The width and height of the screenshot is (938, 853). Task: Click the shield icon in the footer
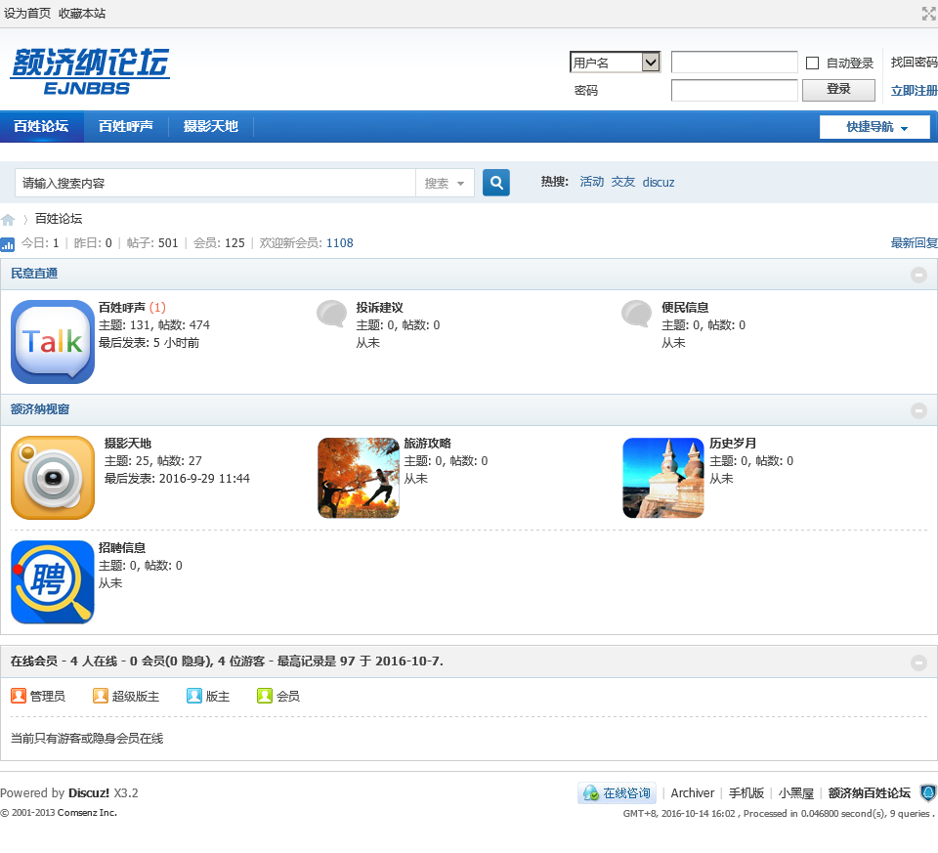pyautogui.click(x=928, y=793)
